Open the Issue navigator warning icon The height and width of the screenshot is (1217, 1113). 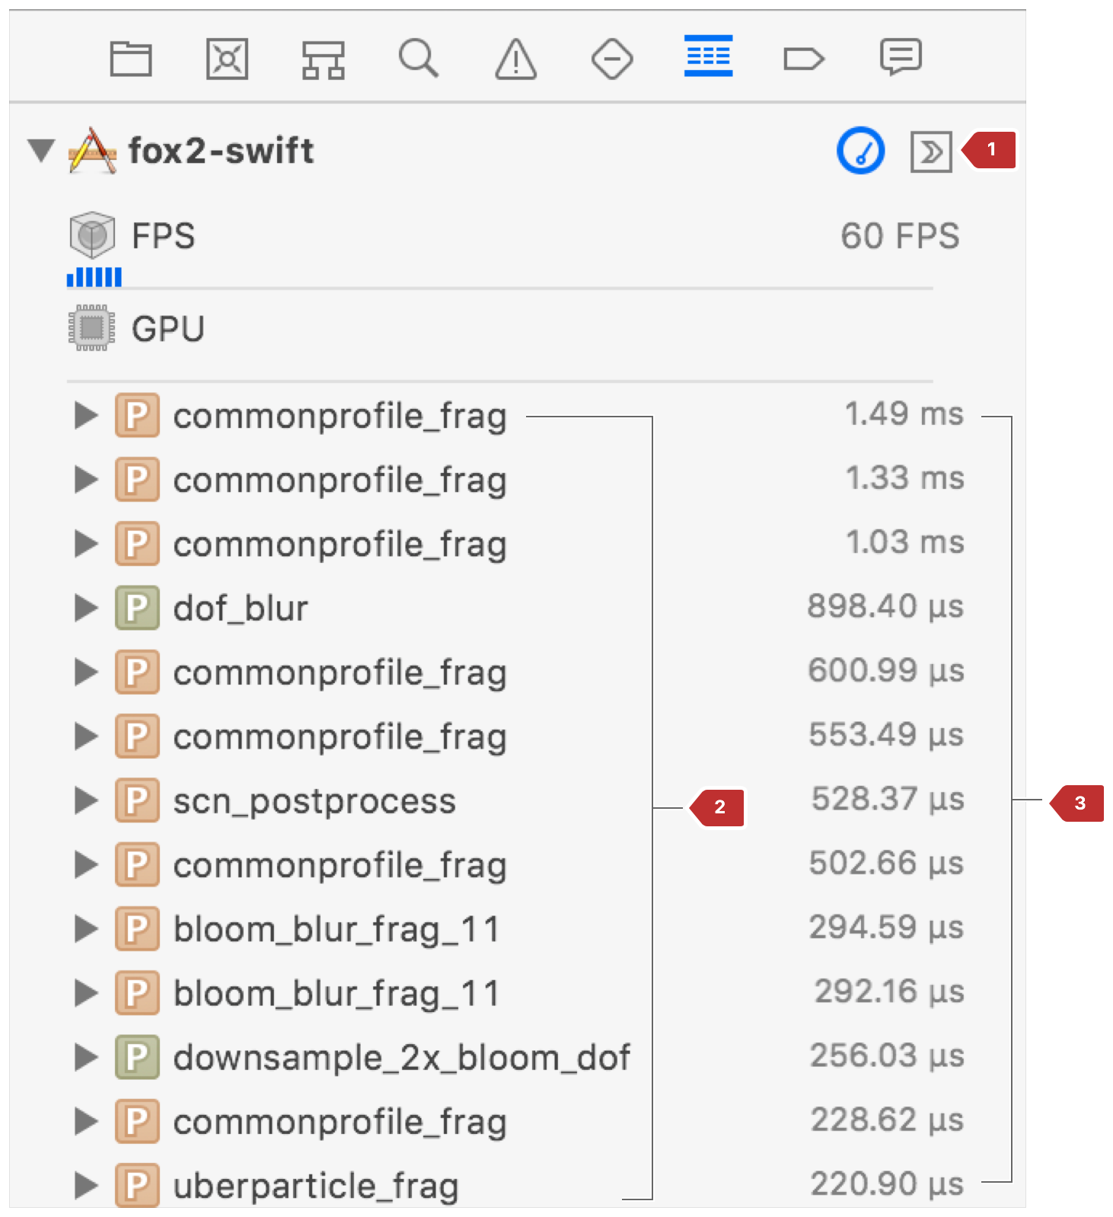(x=516, y=59)
